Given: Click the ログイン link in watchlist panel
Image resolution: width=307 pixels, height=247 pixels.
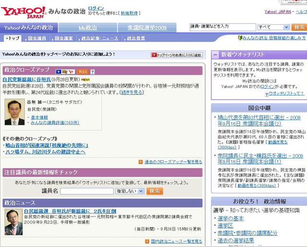Looking at the screenshot, I should coord(268,87).
